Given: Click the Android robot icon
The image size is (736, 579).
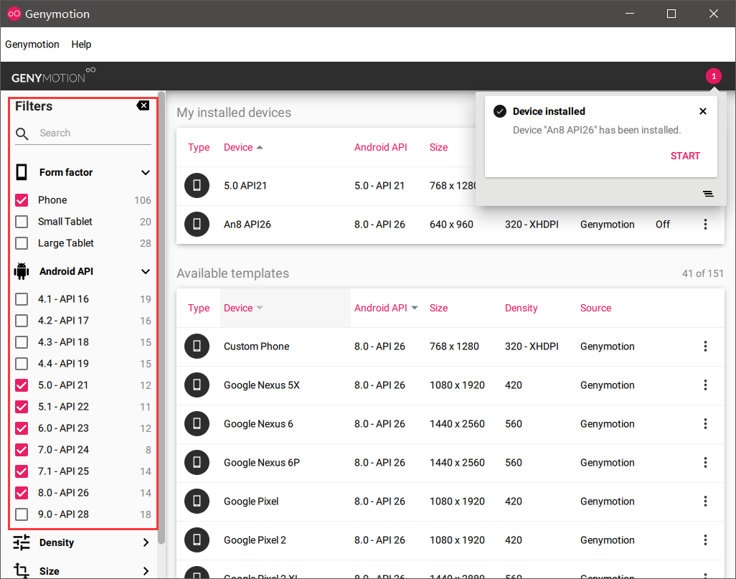Looking at the screenshot, I should [22, 271].
